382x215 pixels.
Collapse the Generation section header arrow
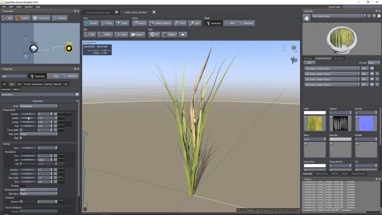click(x=77, y=101)
